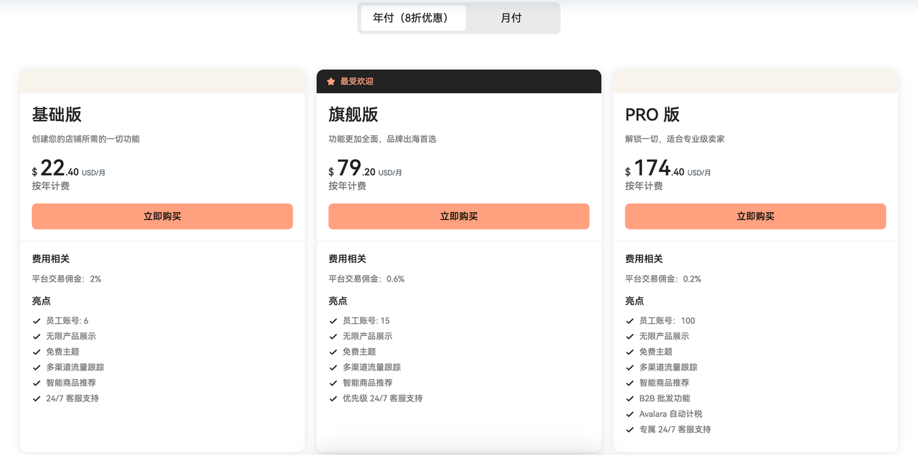This screenshot has height=455, width=918.
Task: Click the star icon on 最受欢迎 badge
Action: (330, 81)
